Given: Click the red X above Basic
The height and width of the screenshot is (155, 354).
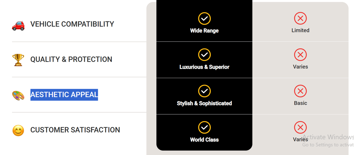Looking at the screenshot, I should (300, 91).
